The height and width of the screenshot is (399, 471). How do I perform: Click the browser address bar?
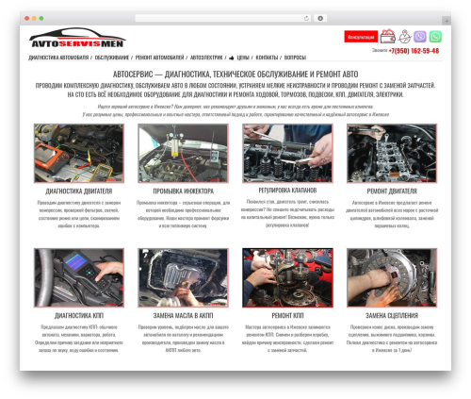[223, 18]
